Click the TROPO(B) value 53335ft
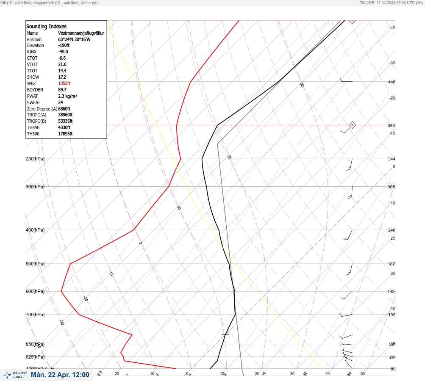The width and height of the screenshot is (425, 381). click(65, 121)
